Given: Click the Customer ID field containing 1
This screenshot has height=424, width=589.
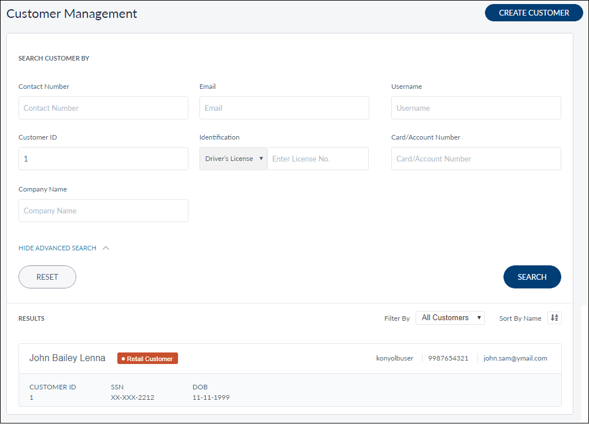Looking at the screenshot, I should [103, 159].
